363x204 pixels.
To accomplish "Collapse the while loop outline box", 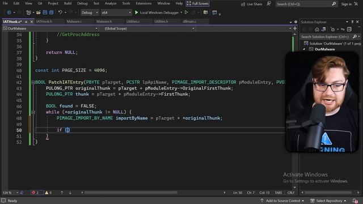I will coord(33,112).
